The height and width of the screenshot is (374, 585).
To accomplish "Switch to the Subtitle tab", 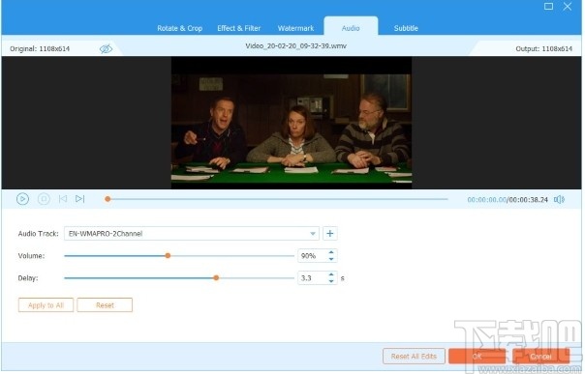I will [406, 28].
